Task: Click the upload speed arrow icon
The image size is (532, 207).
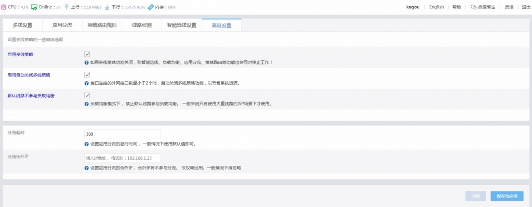Action: tap(66, 7)
